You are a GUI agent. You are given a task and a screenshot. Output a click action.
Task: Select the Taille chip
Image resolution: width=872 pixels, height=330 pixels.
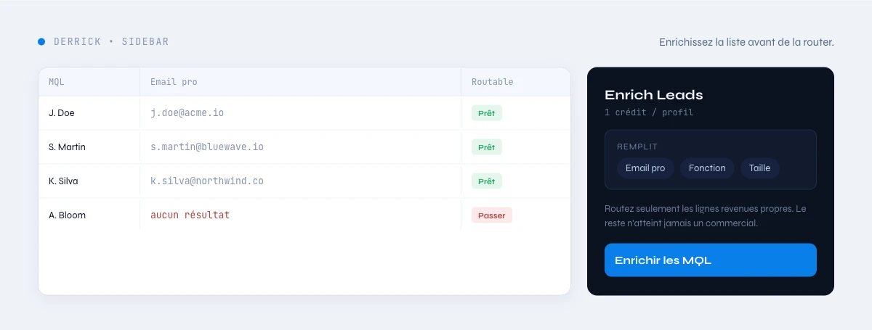point(759,168)
